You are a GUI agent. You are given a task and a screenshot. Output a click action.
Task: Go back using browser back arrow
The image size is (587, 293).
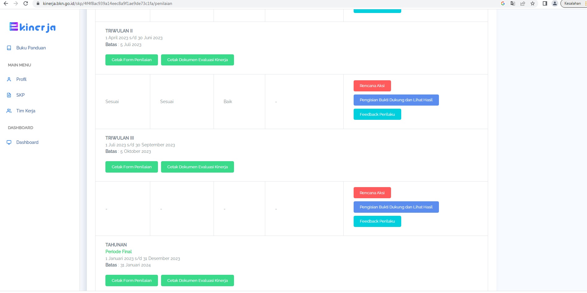coord(6,3)
